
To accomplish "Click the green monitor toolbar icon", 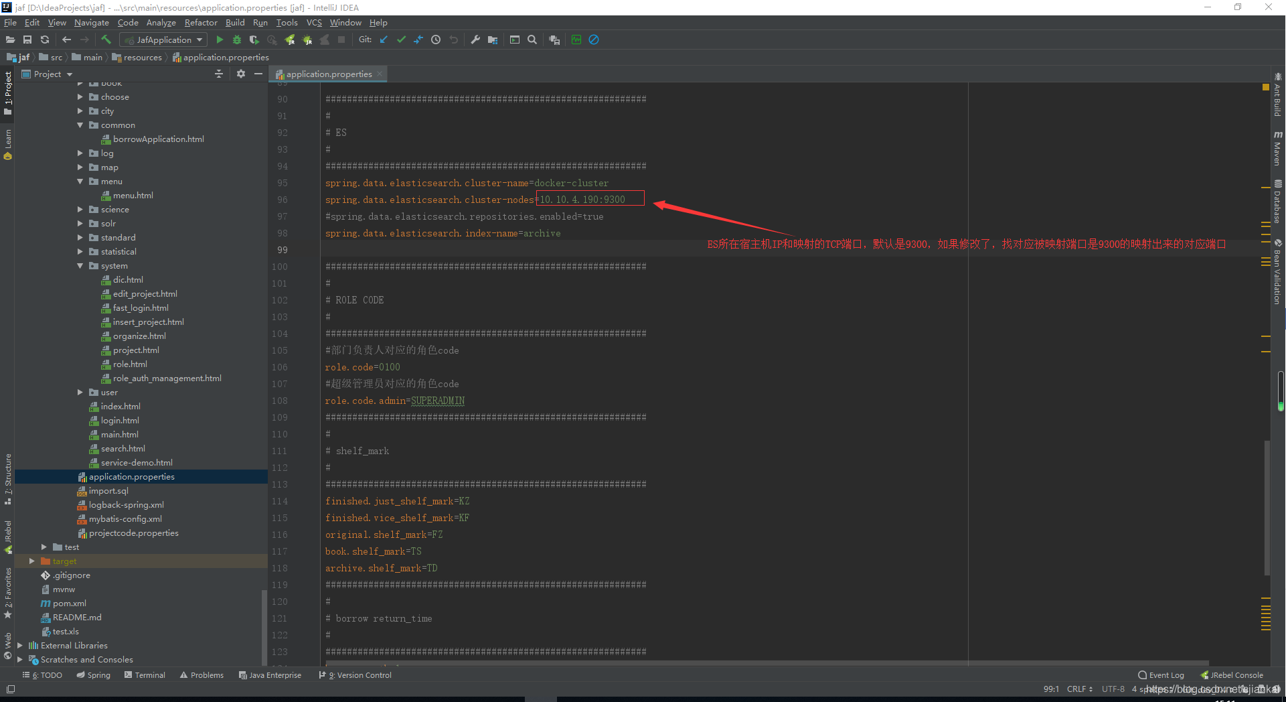I will (x=576, y=40).
